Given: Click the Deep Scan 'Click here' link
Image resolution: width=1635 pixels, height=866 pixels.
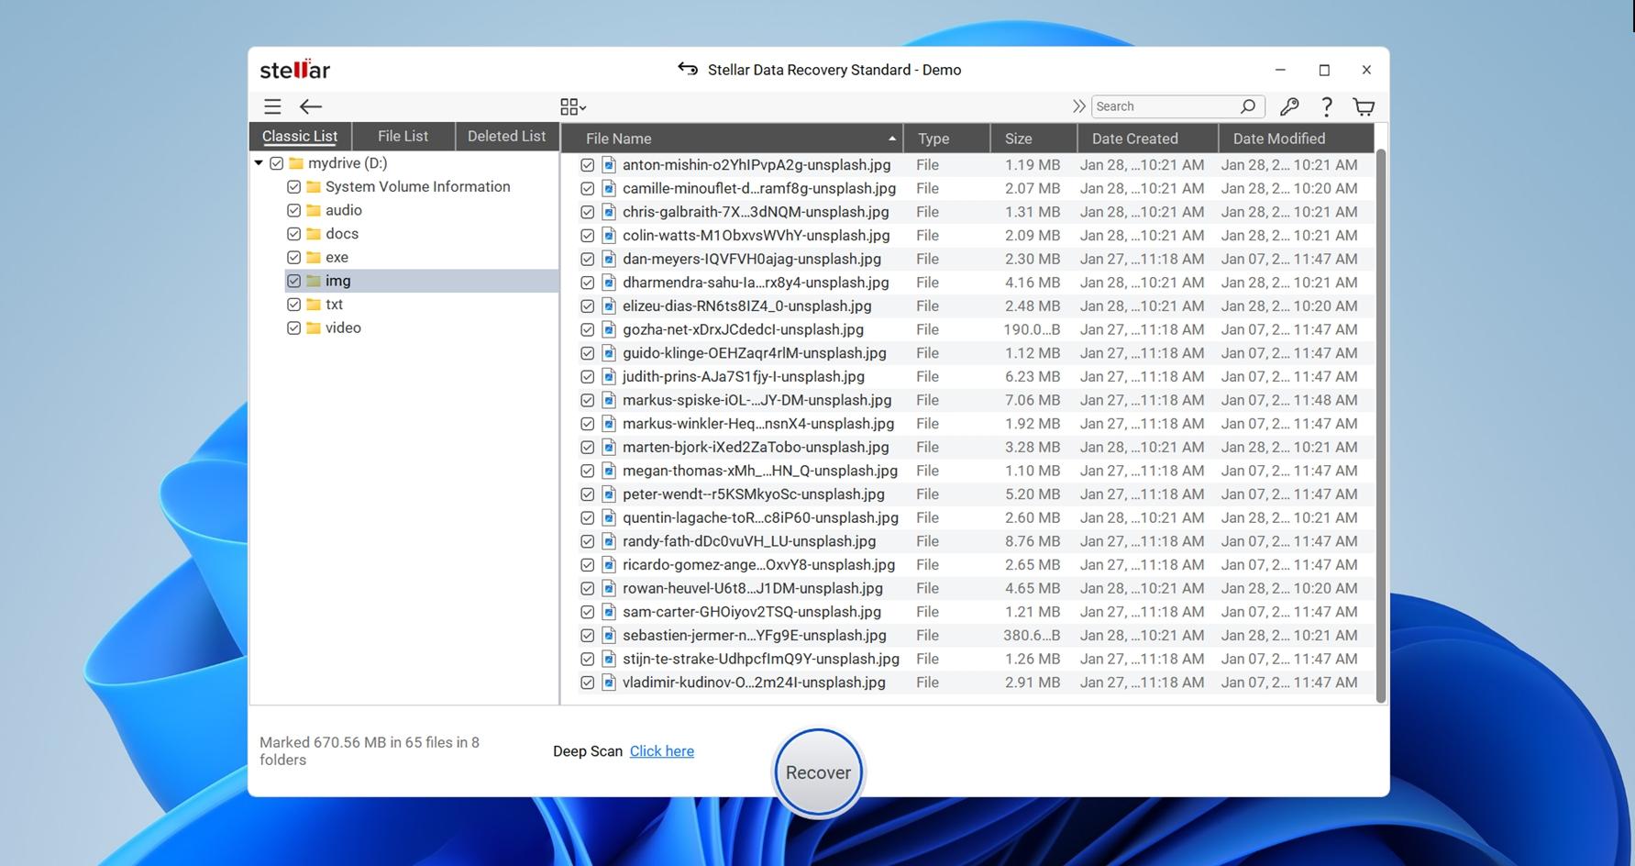Looking at the screenshot, I should pyautogui.click(x=661, y=751).
